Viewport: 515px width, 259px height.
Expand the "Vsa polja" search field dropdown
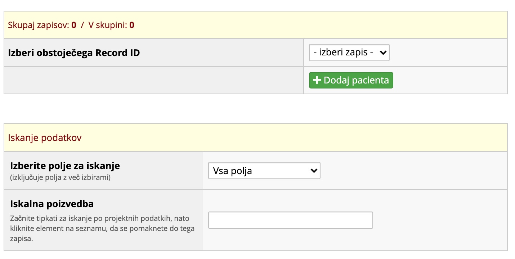(x=264, y=171)
